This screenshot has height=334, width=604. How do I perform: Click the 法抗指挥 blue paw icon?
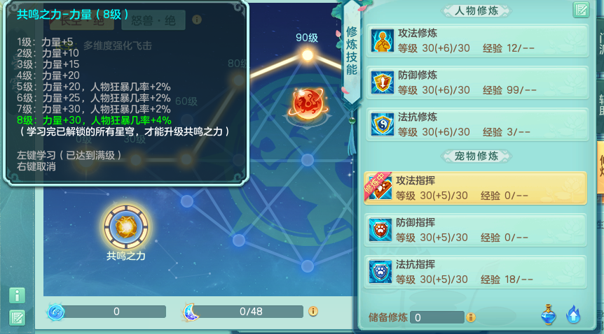click(380, 272)
